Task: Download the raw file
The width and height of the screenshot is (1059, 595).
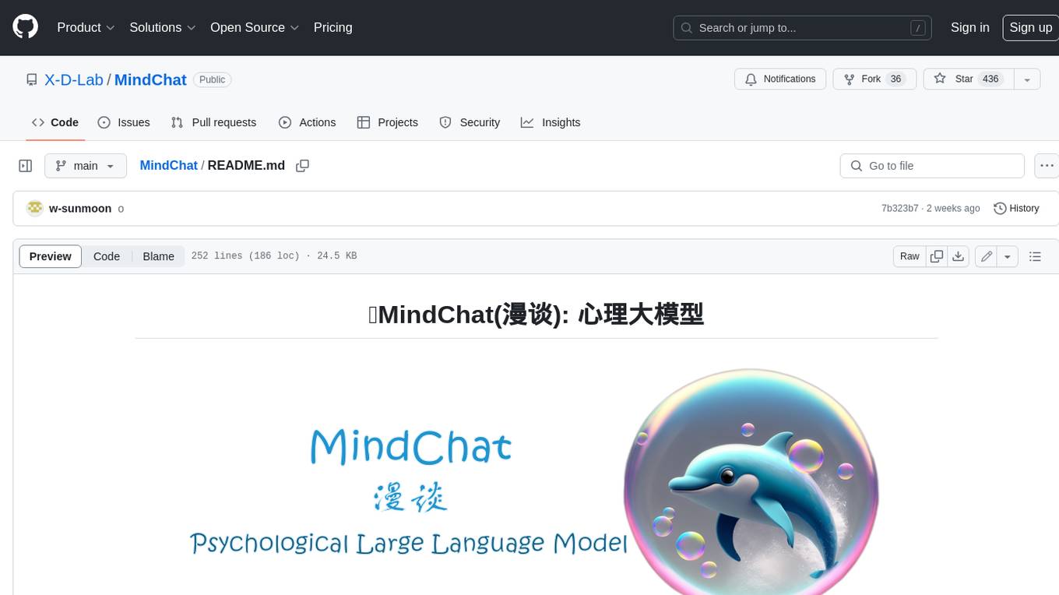Action: tap(959, 256)
